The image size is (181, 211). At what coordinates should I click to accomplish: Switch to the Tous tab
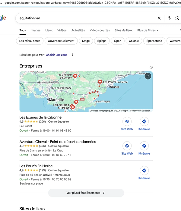[23, 30]
